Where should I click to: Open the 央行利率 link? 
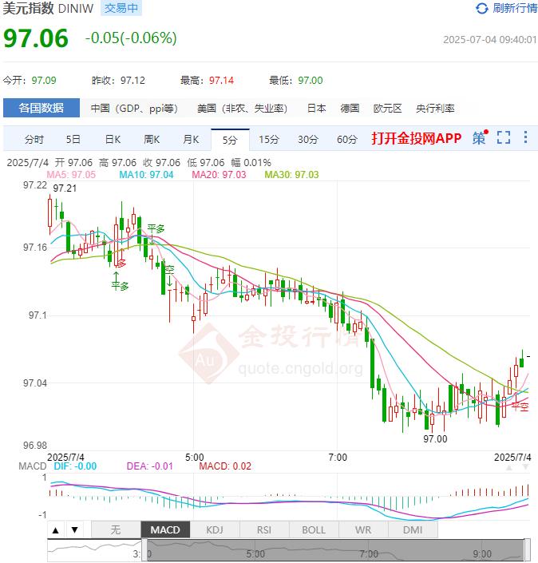tap(435, 109)
